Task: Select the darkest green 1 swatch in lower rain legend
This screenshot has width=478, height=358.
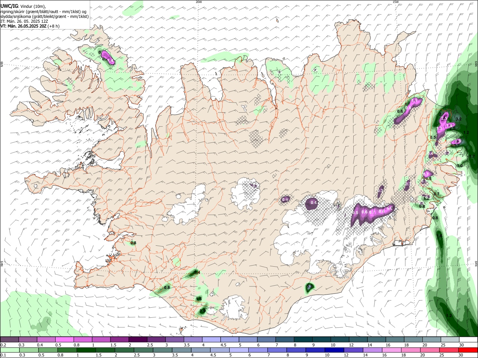Action: (86, 350)
